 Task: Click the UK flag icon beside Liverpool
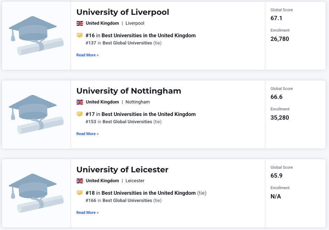[x=80, y=23]
